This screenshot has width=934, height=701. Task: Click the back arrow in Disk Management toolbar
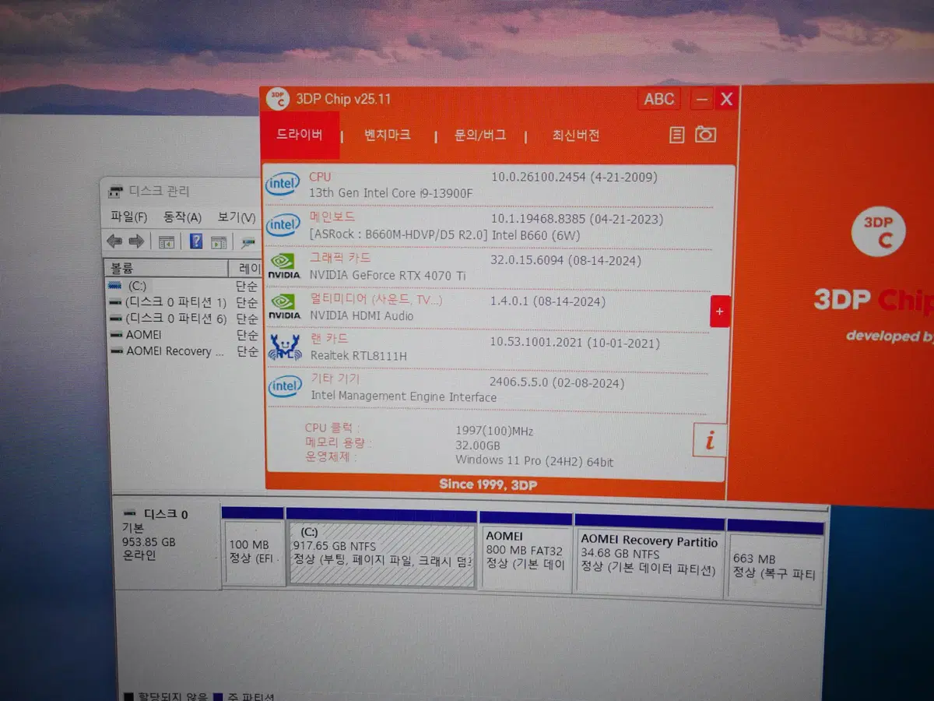pos(114,241)
